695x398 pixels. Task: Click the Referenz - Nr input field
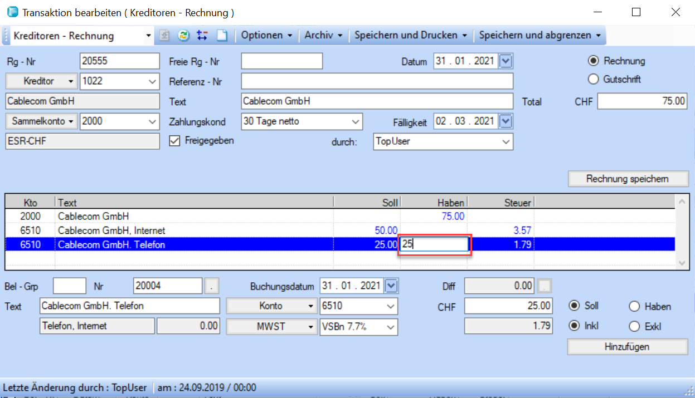377,81
